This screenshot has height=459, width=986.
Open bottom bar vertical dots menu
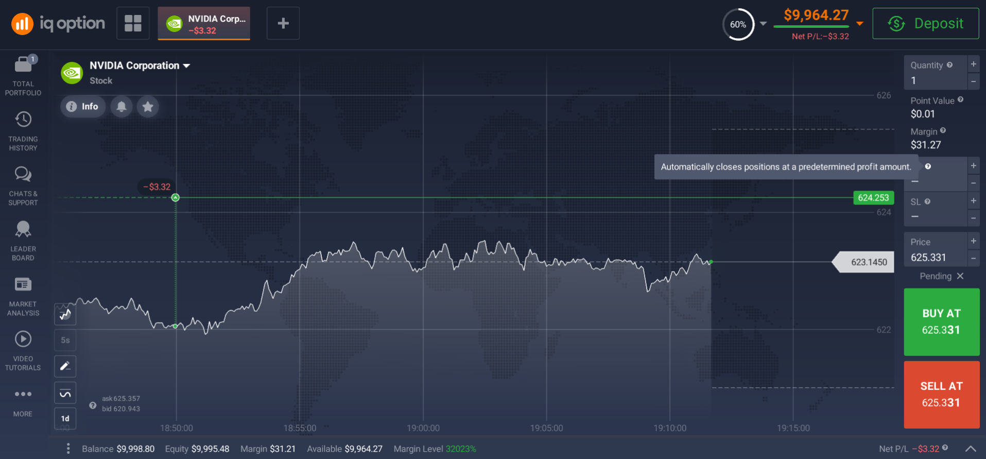[68, 449]
